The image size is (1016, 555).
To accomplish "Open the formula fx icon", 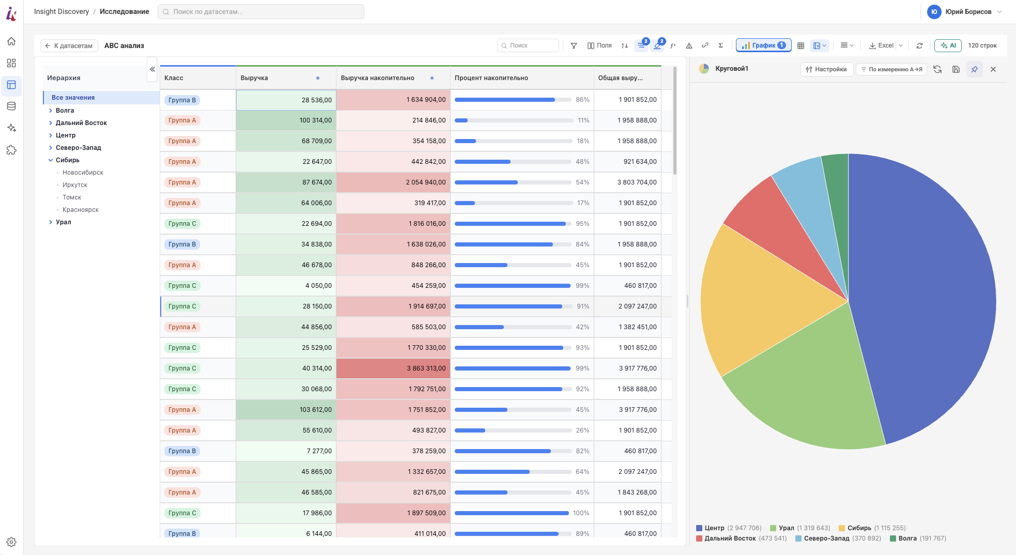I will pyautogui.click(x=673, y=45).
